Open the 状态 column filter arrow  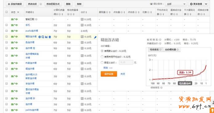(x=18, y=12)
